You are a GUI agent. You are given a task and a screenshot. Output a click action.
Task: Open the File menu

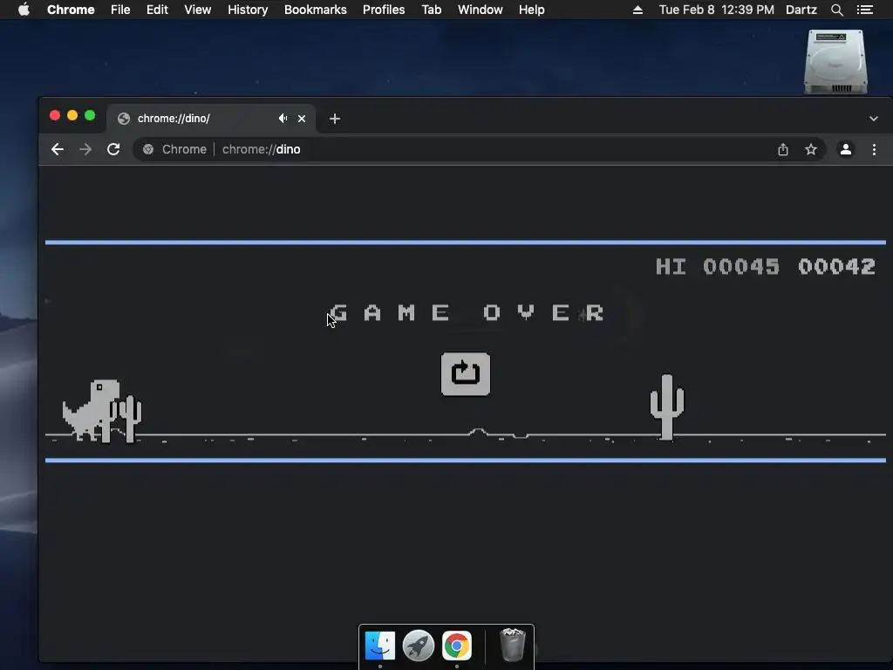click(120, 10)
